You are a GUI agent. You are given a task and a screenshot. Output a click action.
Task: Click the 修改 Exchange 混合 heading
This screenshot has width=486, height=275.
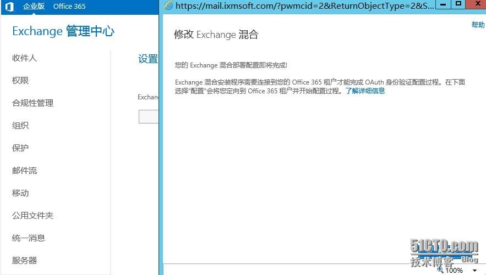[x=216, y=35]
